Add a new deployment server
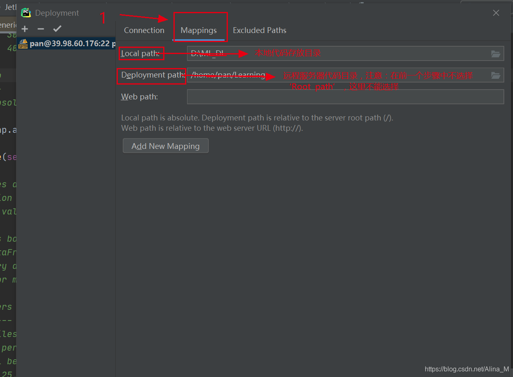Image resolution: width=513 pixels, height=377 pixels. pyautogui.click(x=25, y=29)
